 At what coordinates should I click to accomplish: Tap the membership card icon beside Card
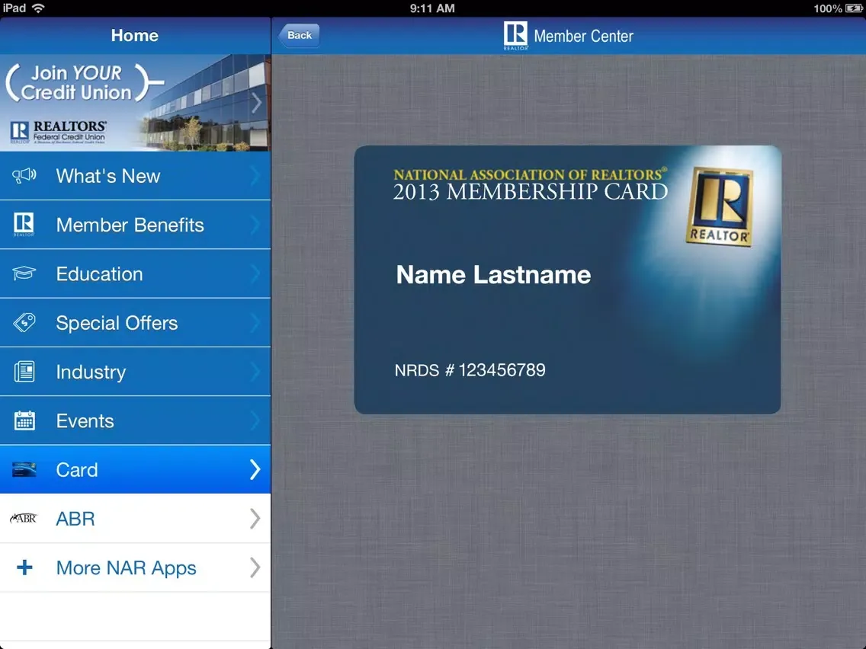point(24,470)
